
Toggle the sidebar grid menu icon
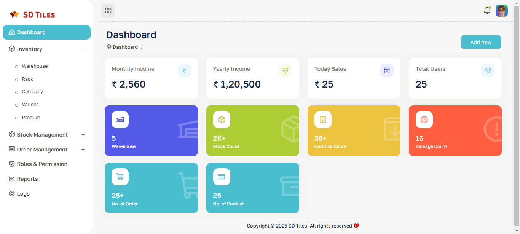(x=108, y=11)
